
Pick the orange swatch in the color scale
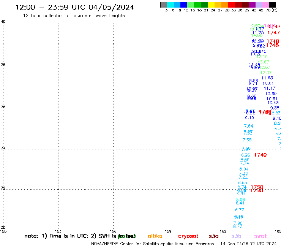pyautogui.click(x=225, y=5)
